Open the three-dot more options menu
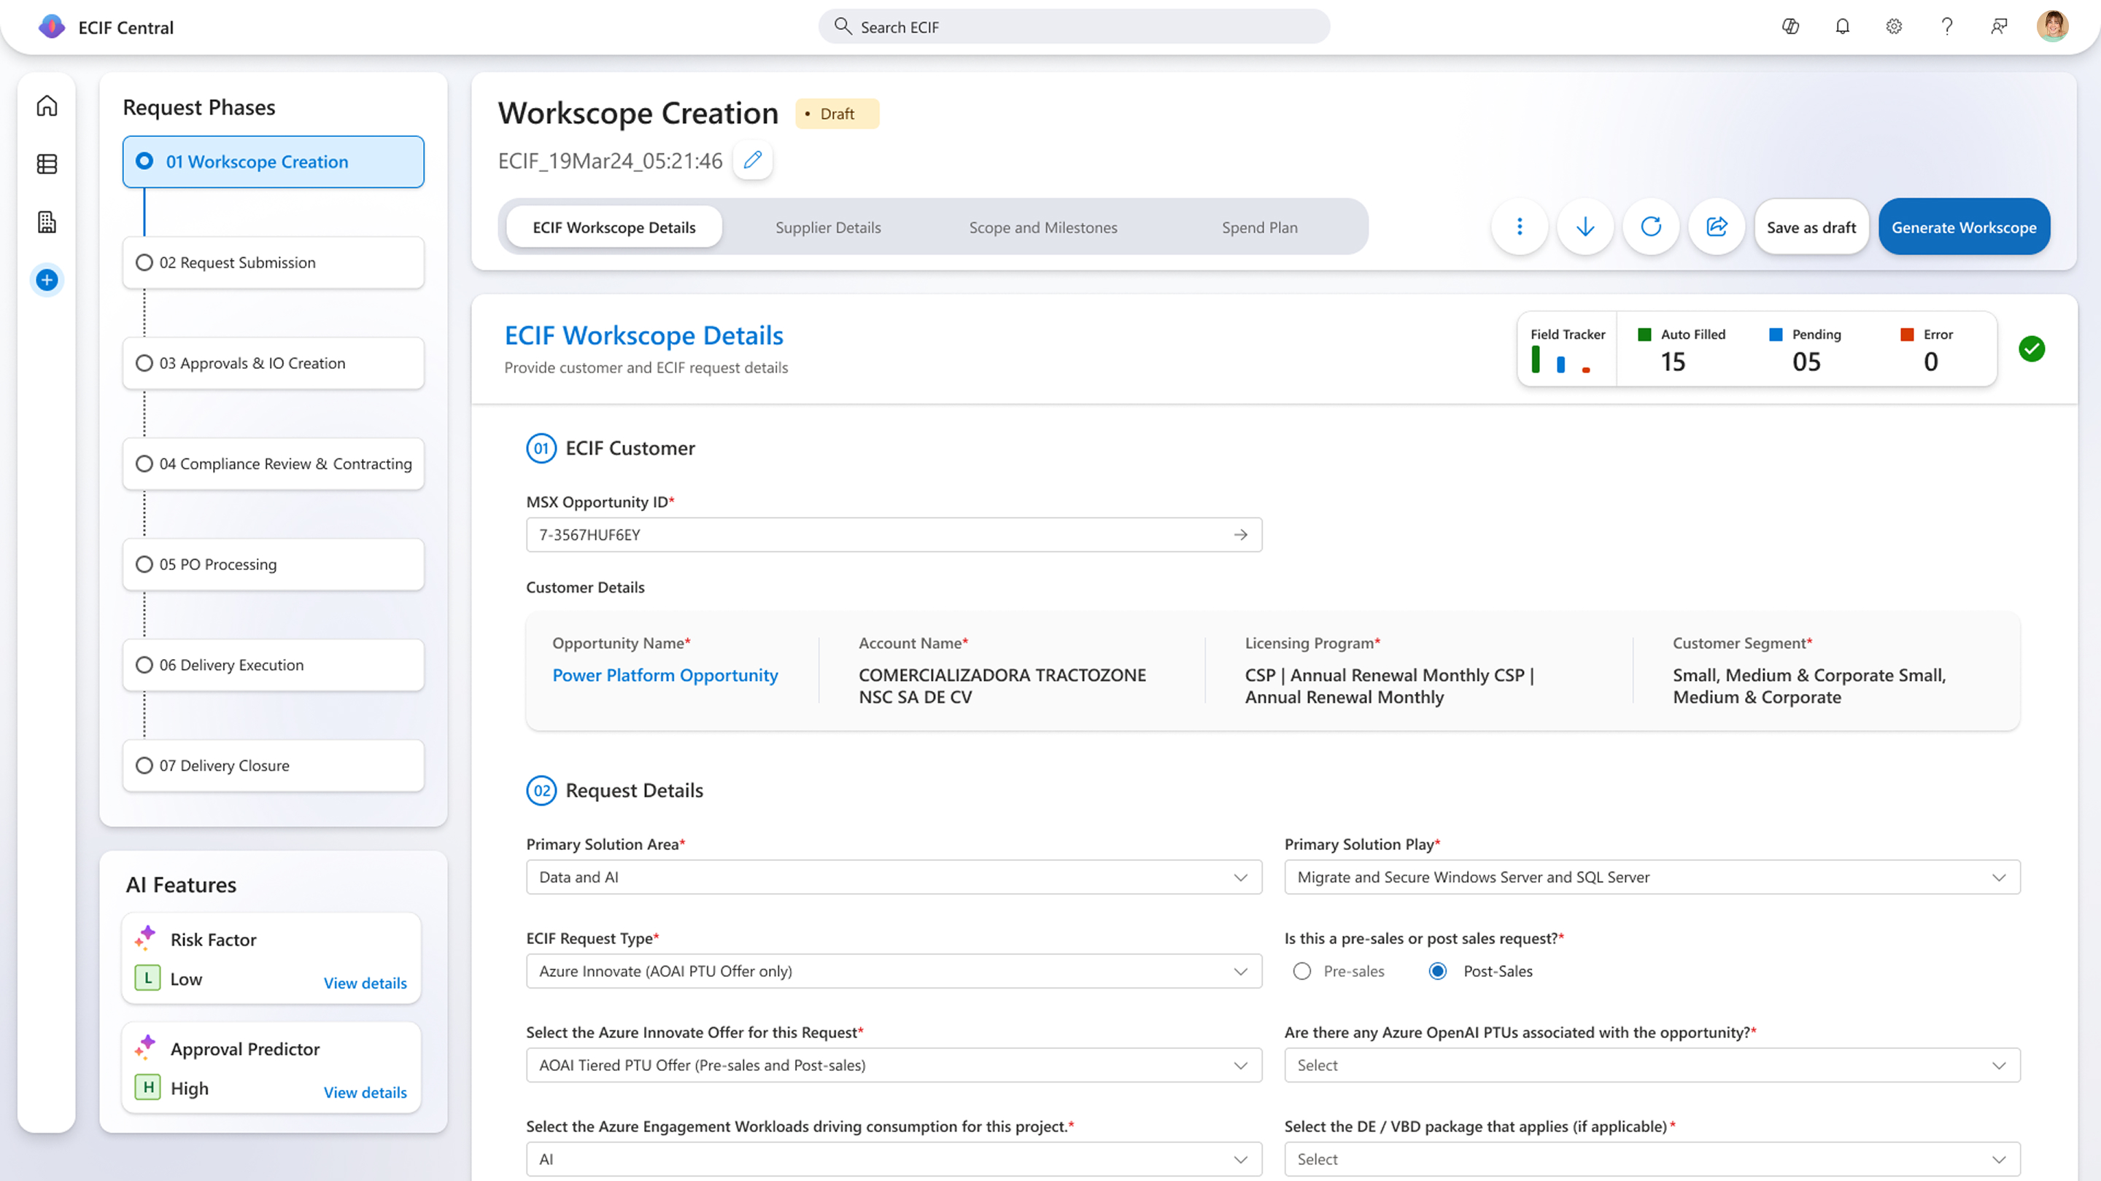 tap(1519, 227)
